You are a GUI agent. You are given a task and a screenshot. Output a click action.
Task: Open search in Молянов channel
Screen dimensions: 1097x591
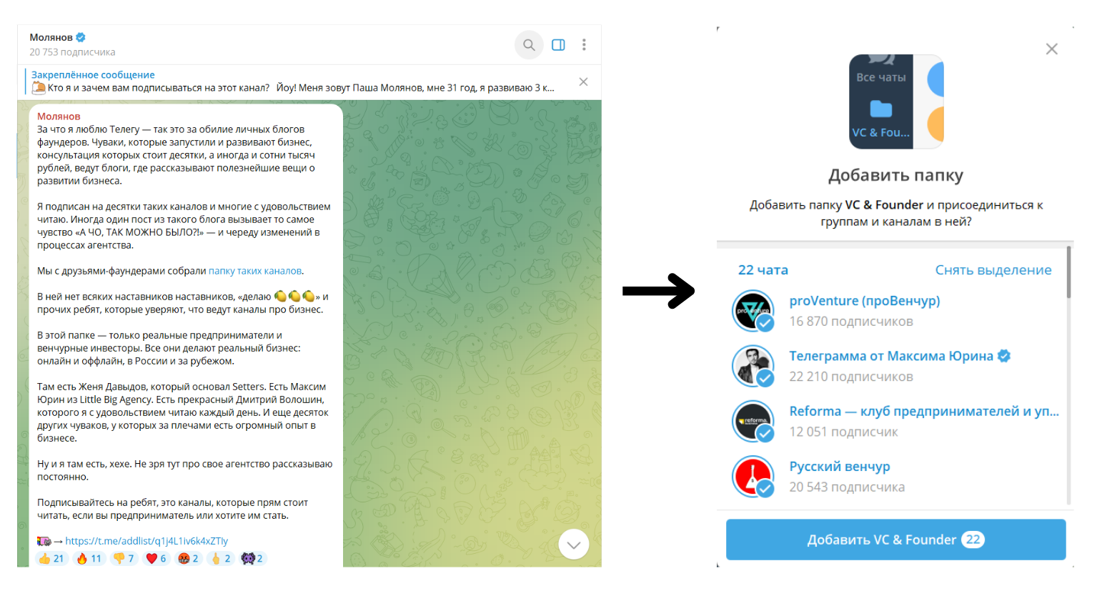pyautogui.click(x=529, y=45)
